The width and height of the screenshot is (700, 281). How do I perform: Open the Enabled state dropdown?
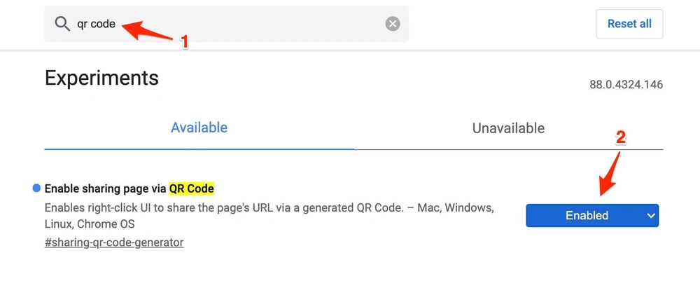coord(587,216)
